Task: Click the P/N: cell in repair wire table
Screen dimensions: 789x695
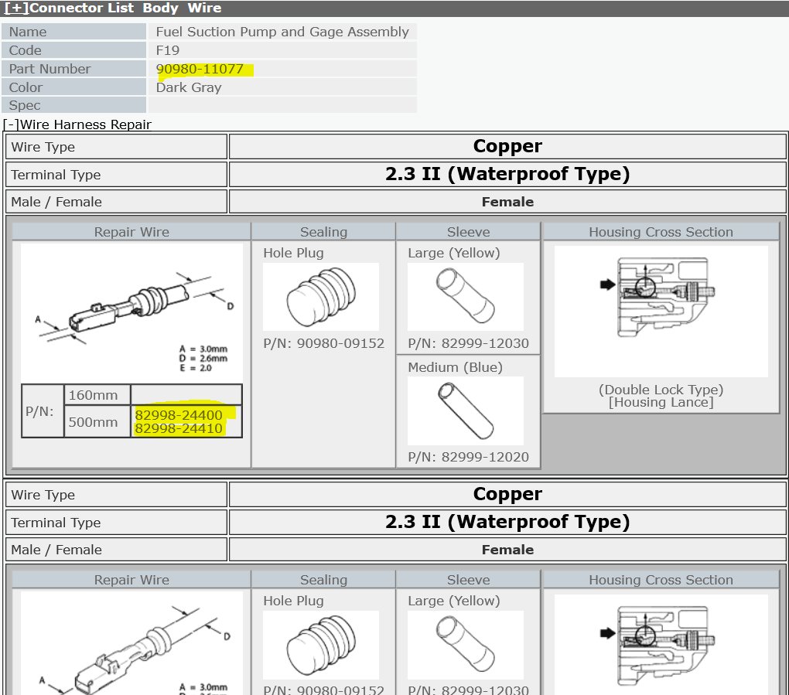Action: [x=43, y=411]
